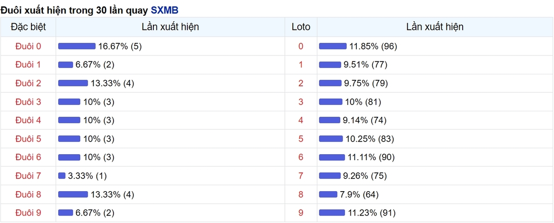Click the Loto column header

point(301,27)
